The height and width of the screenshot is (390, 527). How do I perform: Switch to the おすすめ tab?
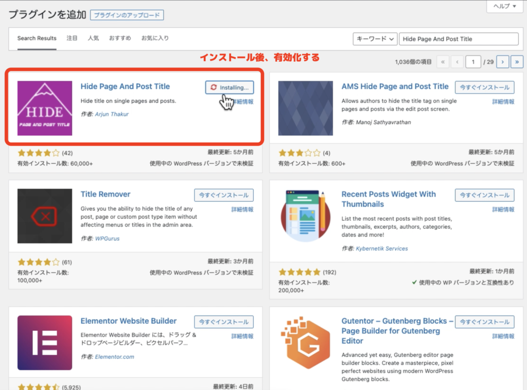click(120, 38)
